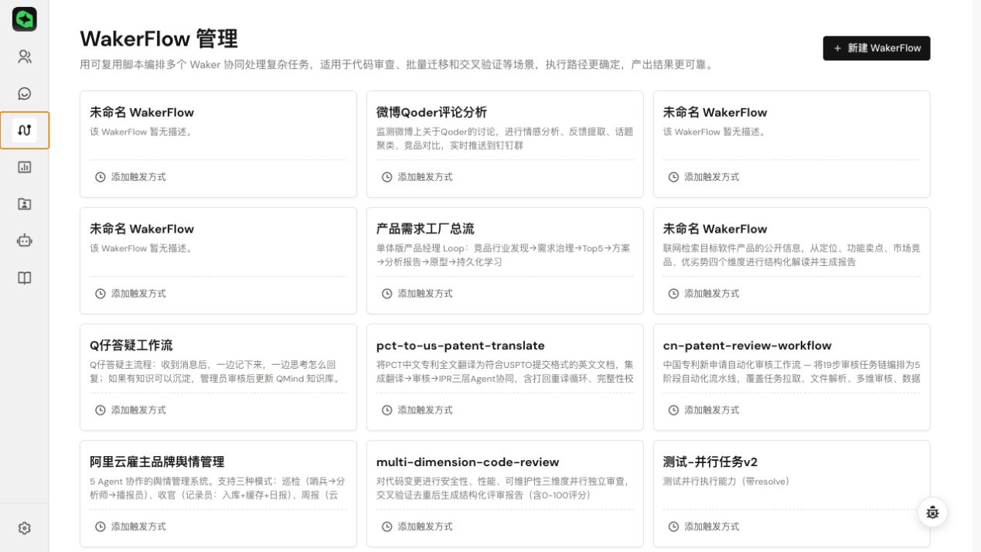Add trigger on cn-patent-review-workflow card
Image resolution: width=981 pixels, height=552 pixels.
click(x=703, y=411)
